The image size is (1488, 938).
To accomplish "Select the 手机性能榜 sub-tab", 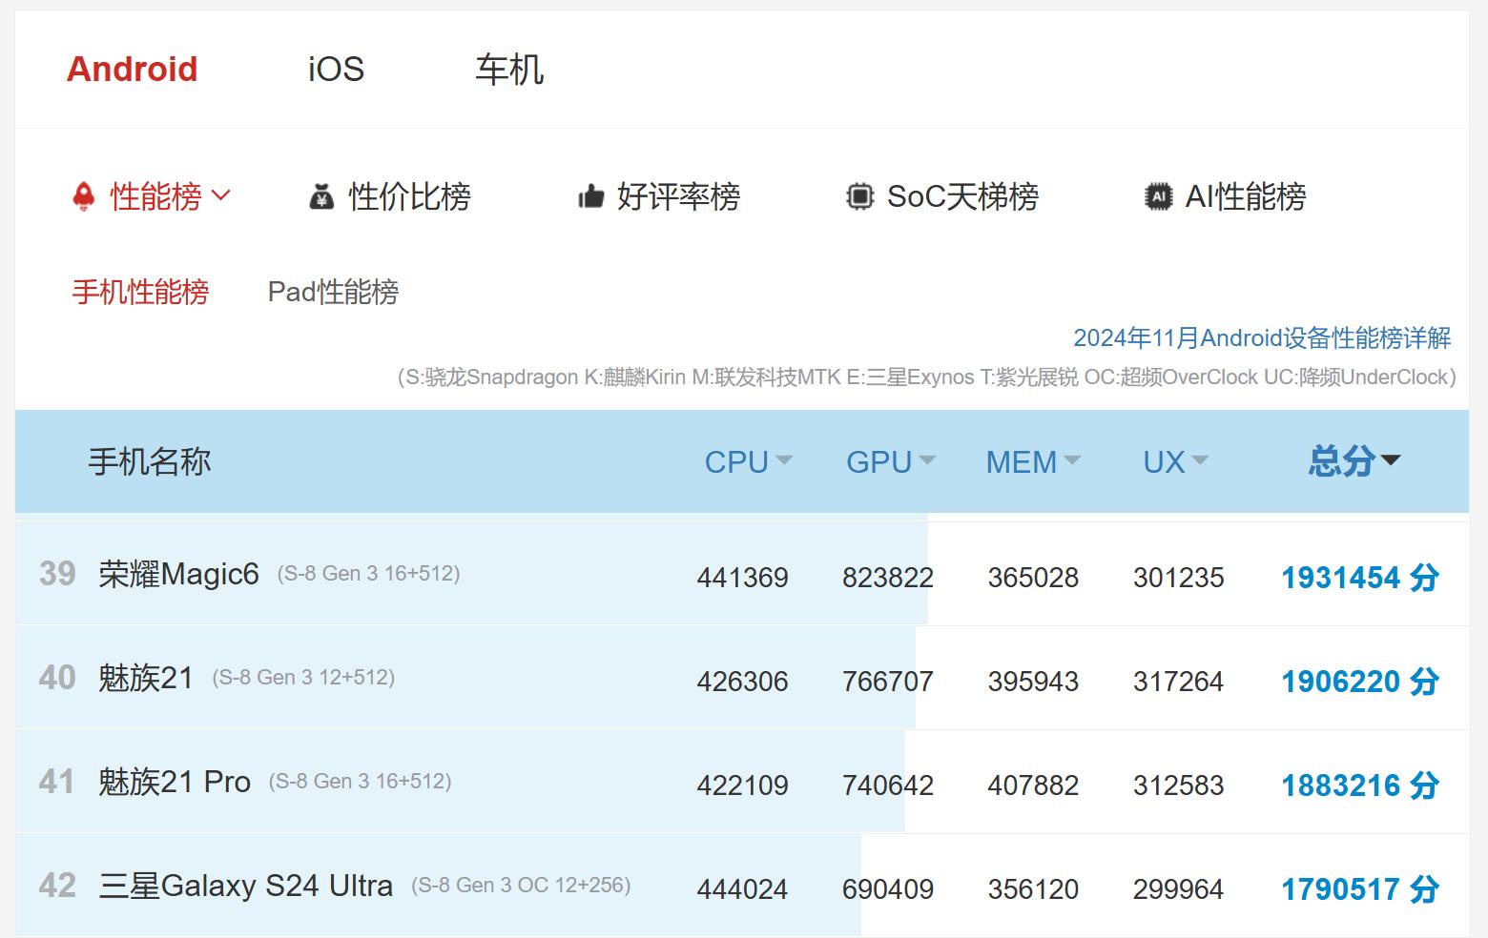I will click(x=140, y=292).
